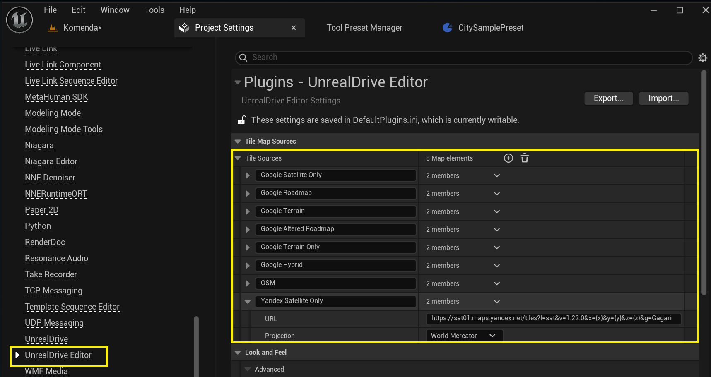Viewport: 711px width, 377px height.
Task: Open RenderDoc settings
Action: click(x=45, y=242)
